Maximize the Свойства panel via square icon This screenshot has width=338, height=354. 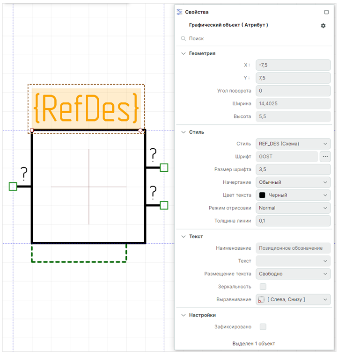click(x=326, y=12)
